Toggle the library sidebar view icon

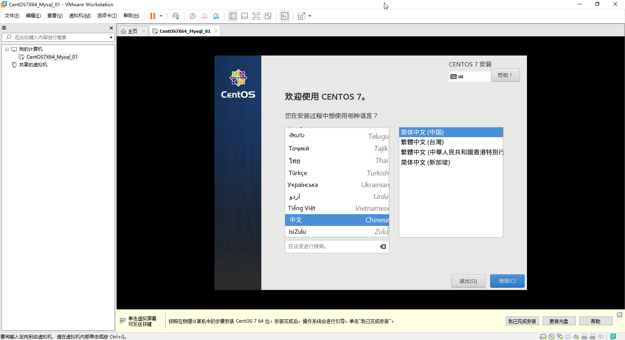click(x=233, y=16)
